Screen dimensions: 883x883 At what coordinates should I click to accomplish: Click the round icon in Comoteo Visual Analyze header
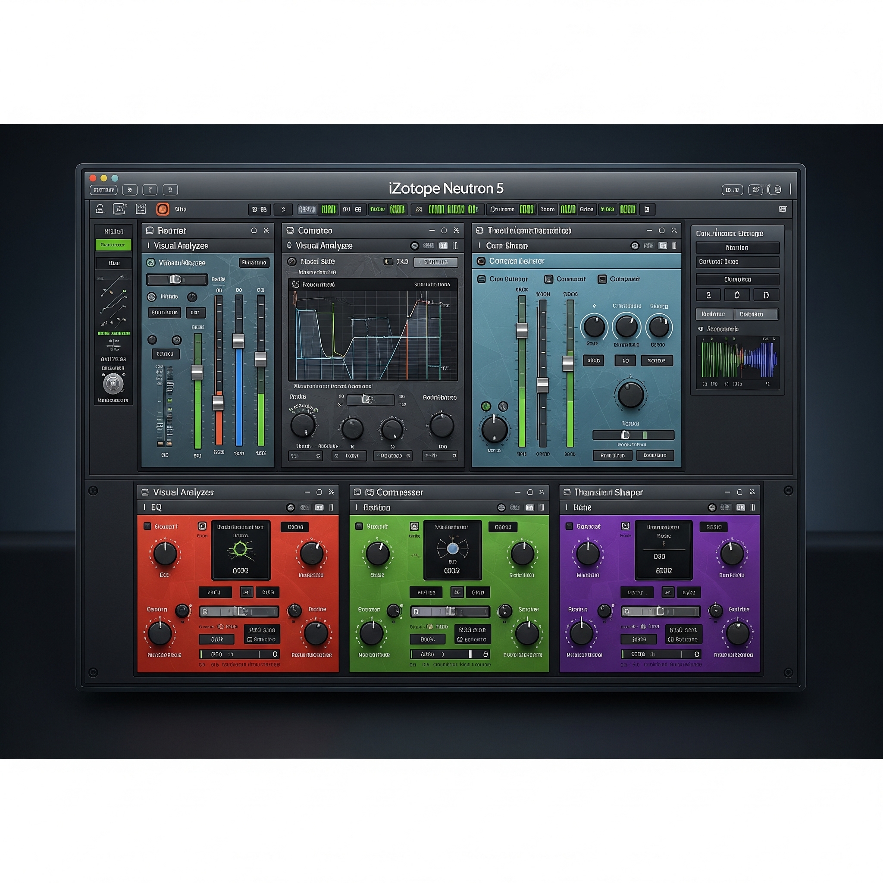[x=414, y=246]
